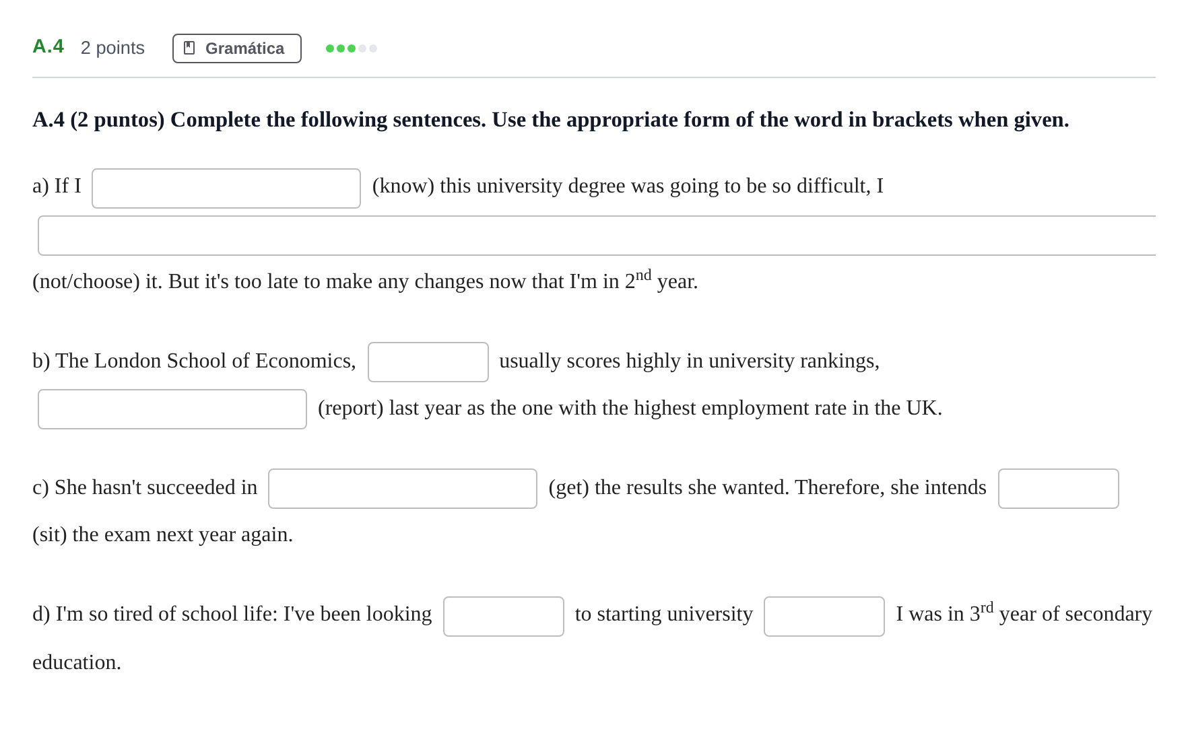Click the '2 points' text
1188x735 pixels.
pos(112,48)
